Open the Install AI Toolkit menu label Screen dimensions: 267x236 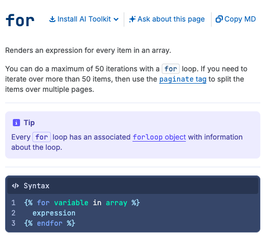pos(84,19)
